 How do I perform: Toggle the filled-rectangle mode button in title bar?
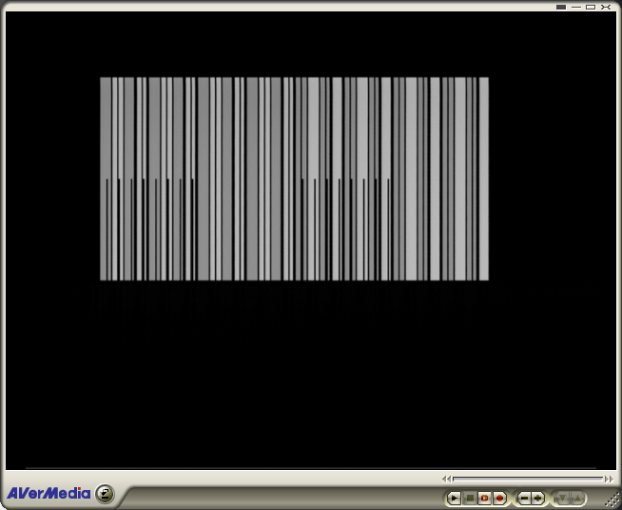pos(561,7)
